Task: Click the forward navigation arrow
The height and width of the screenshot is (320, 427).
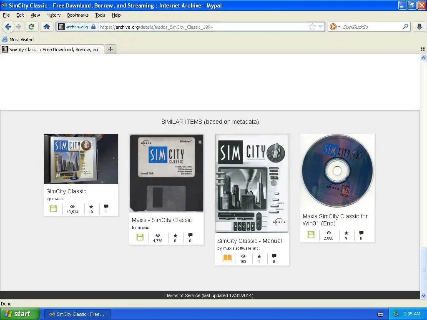Action: coord(19,27)
